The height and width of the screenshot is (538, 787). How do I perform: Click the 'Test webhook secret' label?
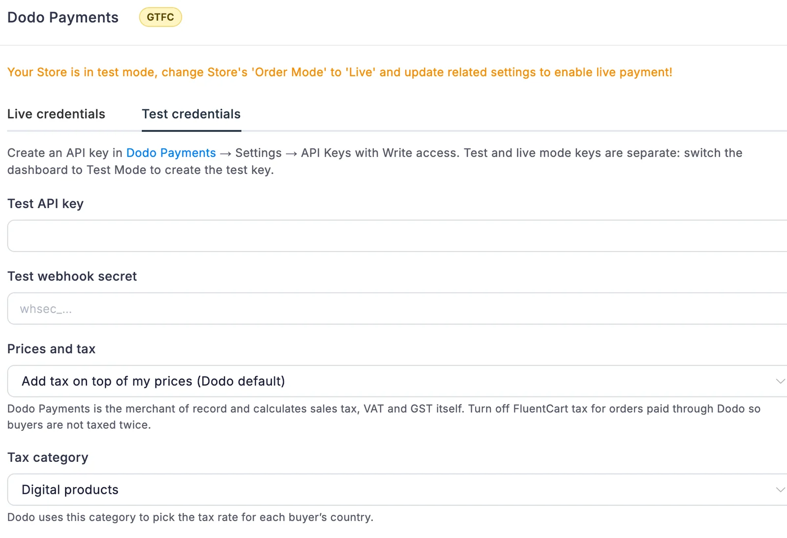[72, 276]
